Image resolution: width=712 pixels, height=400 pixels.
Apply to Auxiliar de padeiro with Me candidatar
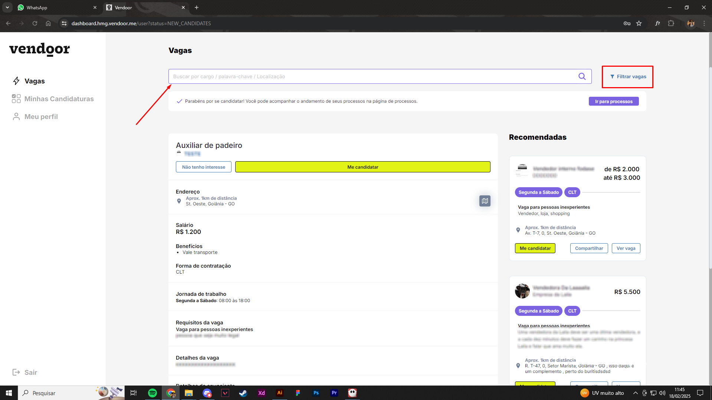coord(362,167)
